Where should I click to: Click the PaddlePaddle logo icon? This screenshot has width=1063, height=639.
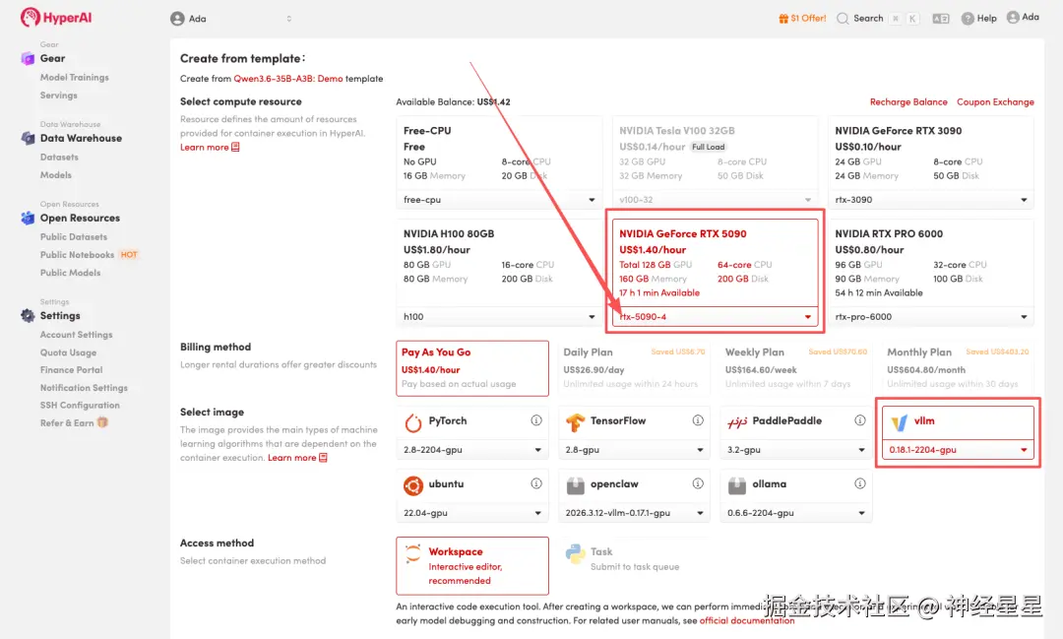[x=737, y=422]
